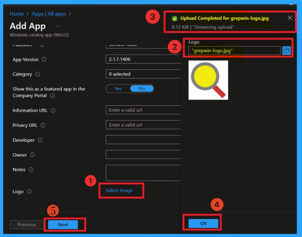Click the green upload success check icon
Screen dimensions: 302x237
[175, 19]
